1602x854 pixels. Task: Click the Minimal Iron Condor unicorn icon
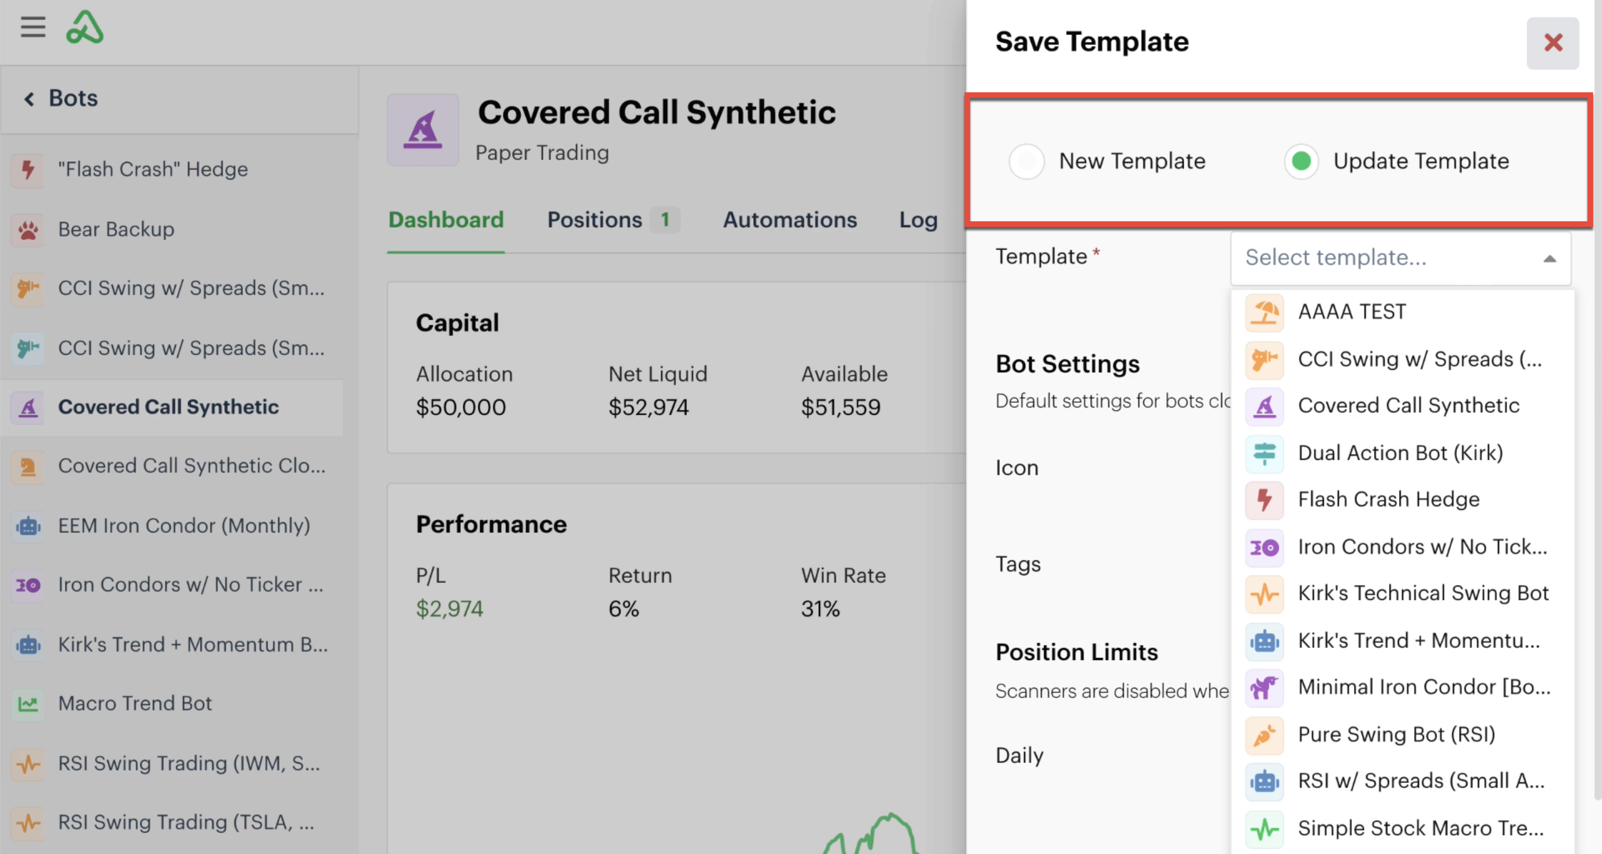pyautogui.click(x=1264, y=687)
